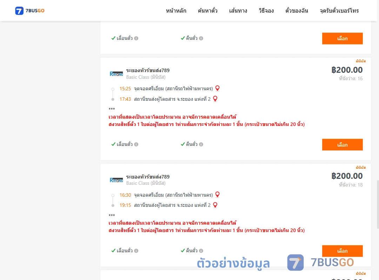Screen dimensions: 379x280
Task: Click เลื่อนตั๋ว info icon in 16:30 trip card
Action: point(136,251)
